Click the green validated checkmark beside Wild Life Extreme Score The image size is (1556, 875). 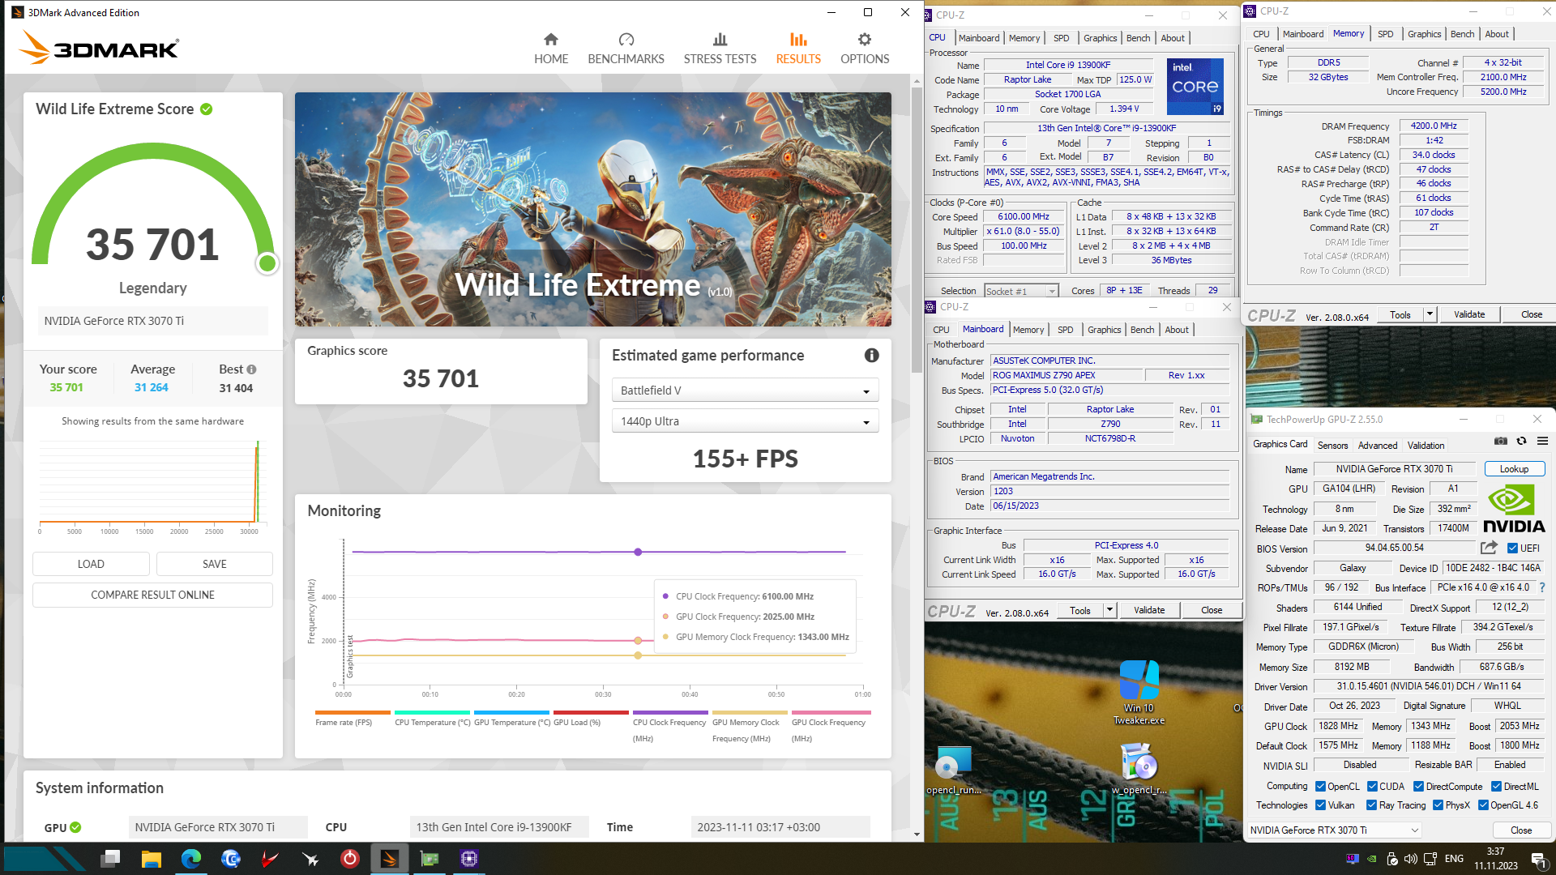[x=207, y=109]
